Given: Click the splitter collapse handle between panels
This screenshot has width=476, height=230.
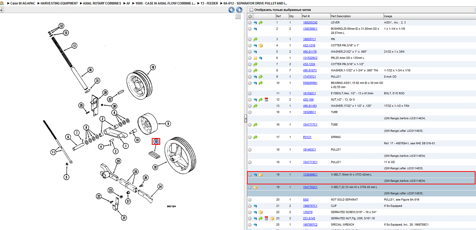Looking at the screenshot, I should tap(245, 119).
